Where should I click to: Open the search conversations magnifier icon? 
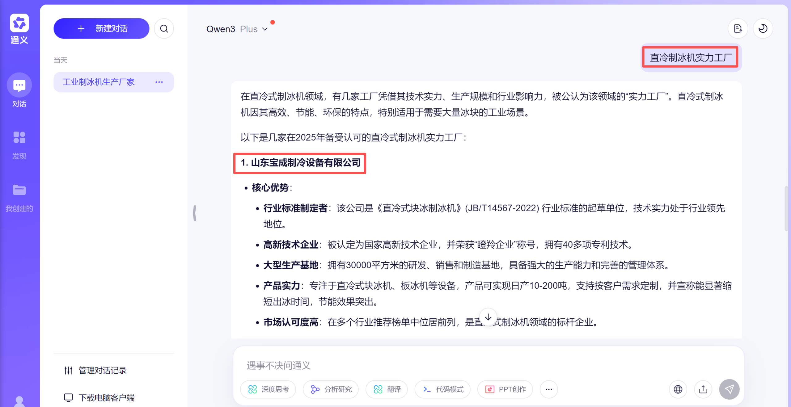tap(164, 29)
